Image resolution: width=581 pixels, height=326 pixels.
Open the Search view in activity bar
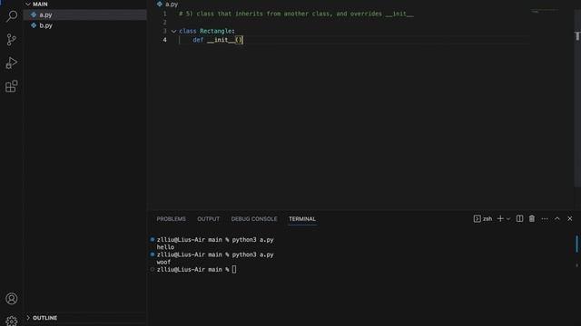click(12, 16)
